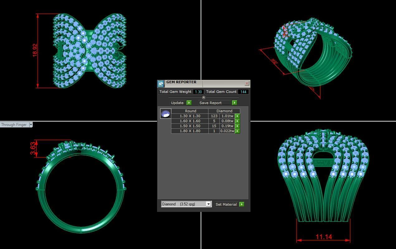Image resolution: width=396 pixels, height=249 pixels.
Task: Click the Total Gem Count value 144
Action: pyautogui.click(x=243, y=92)
